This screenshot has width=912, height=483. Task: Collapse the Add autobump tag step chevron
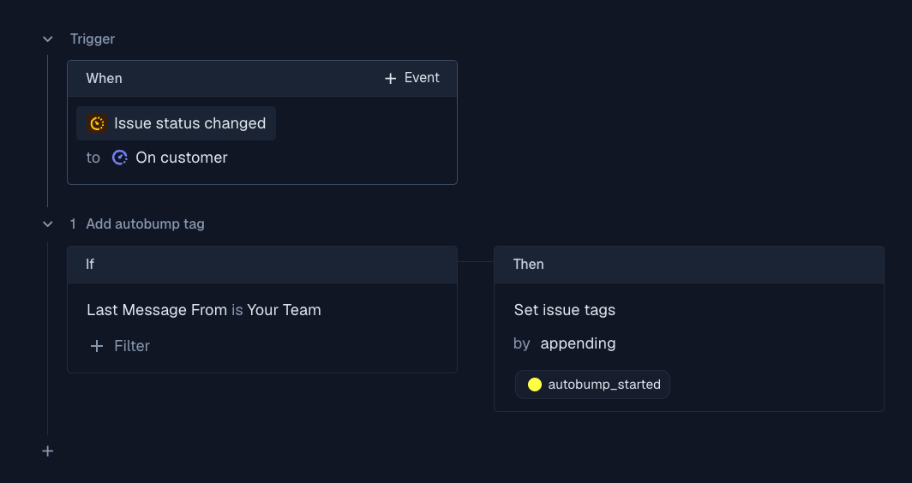pyautogui.click(x=48, y=224)
